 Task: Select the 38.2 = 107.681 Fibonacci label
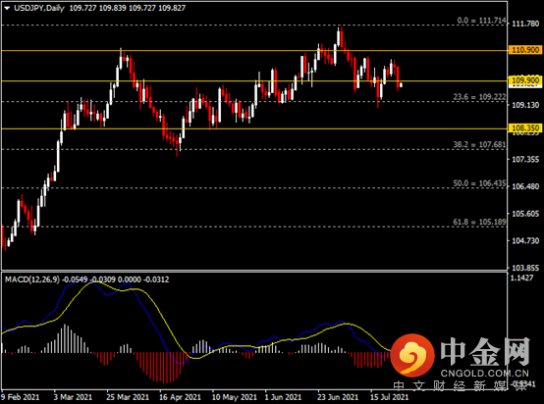(x=479, y=144)
